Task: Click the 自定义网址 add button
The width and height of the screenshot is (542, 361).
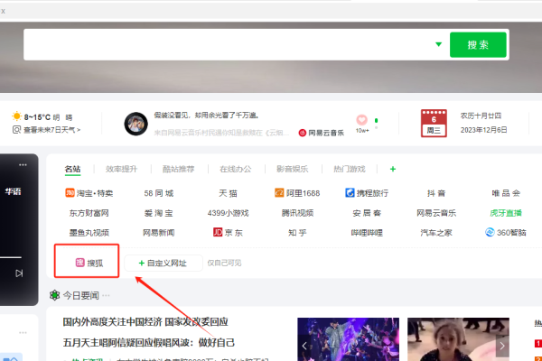Action: tap(164, 264)
